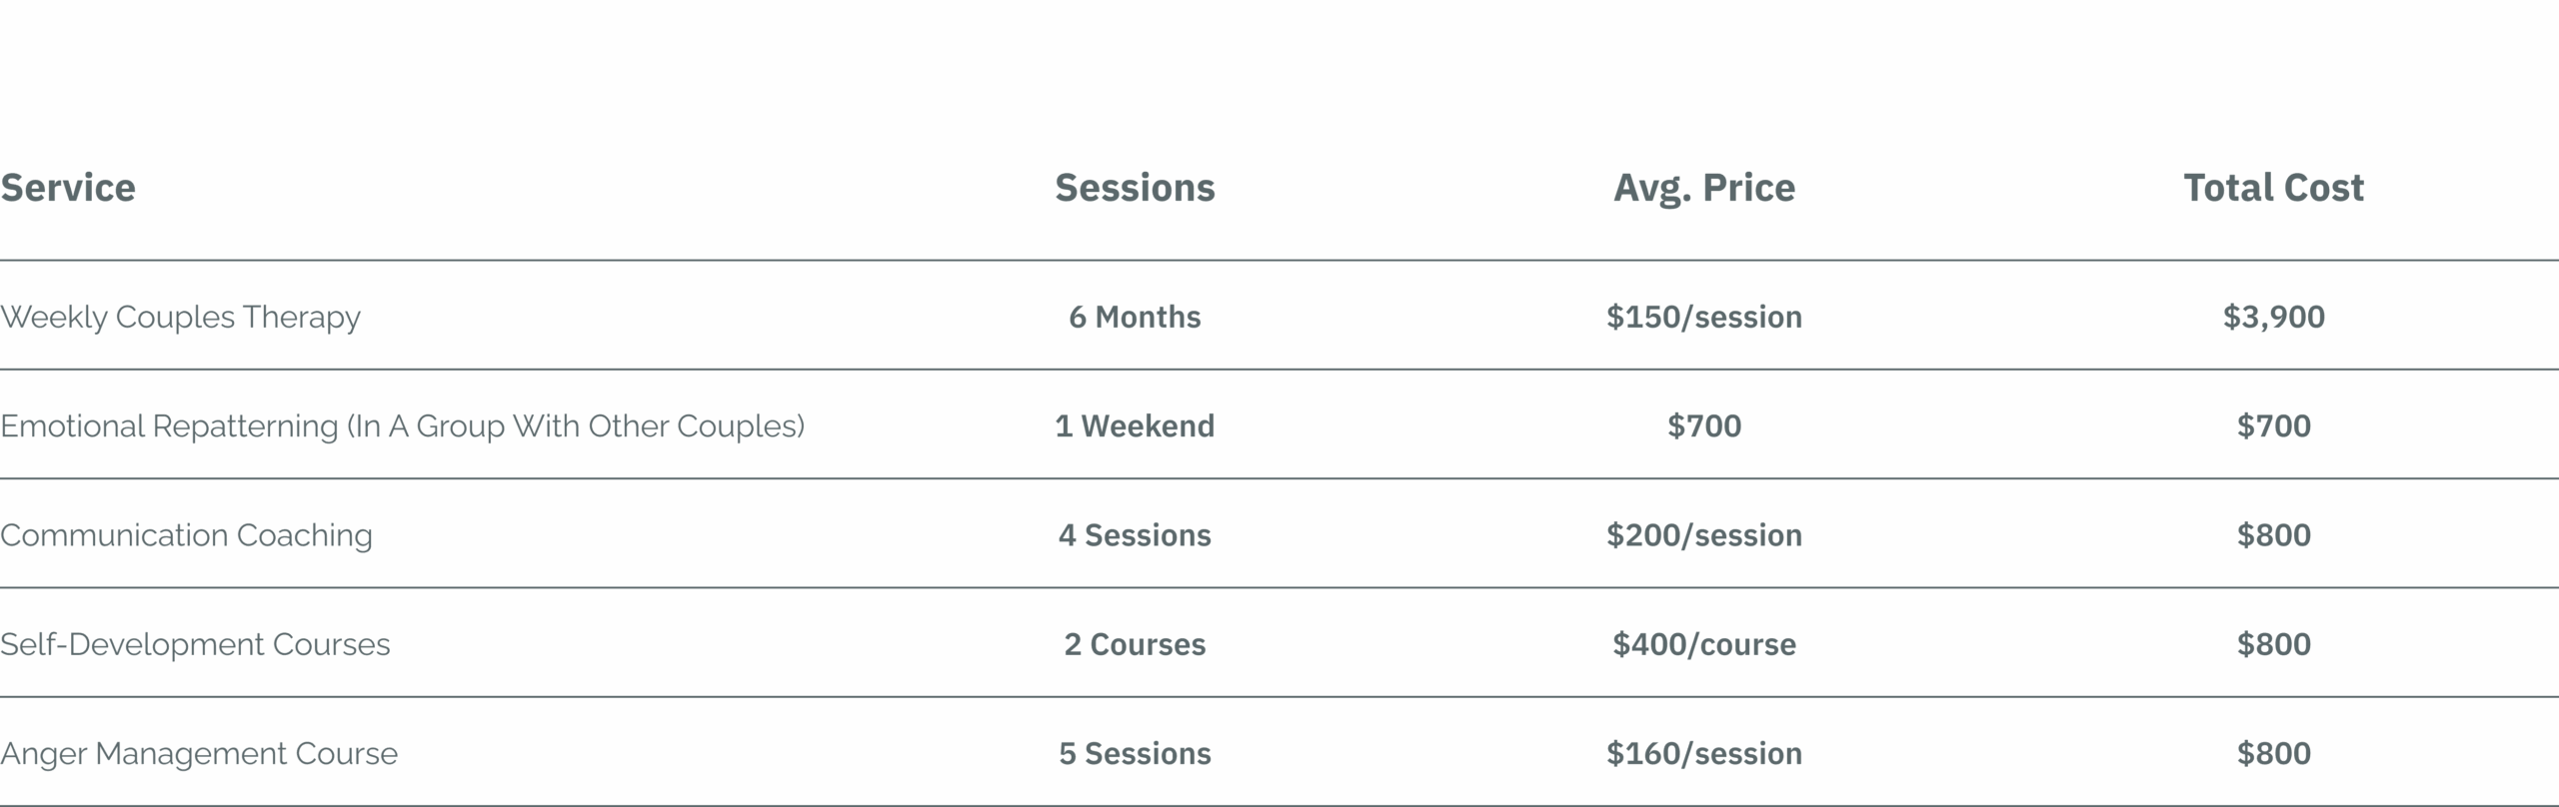Click the $200/session price cell
Screen dimensions: 2559x807
[x=1704, y=535]
